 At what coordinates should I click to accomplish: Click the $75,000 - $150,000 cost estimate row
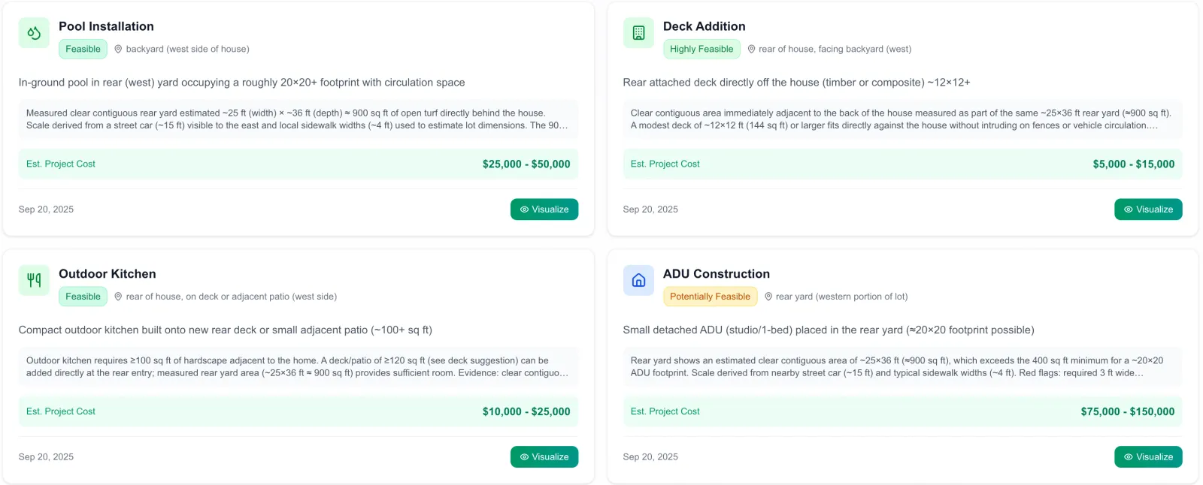pyautogui.click(x=902, y=411)
